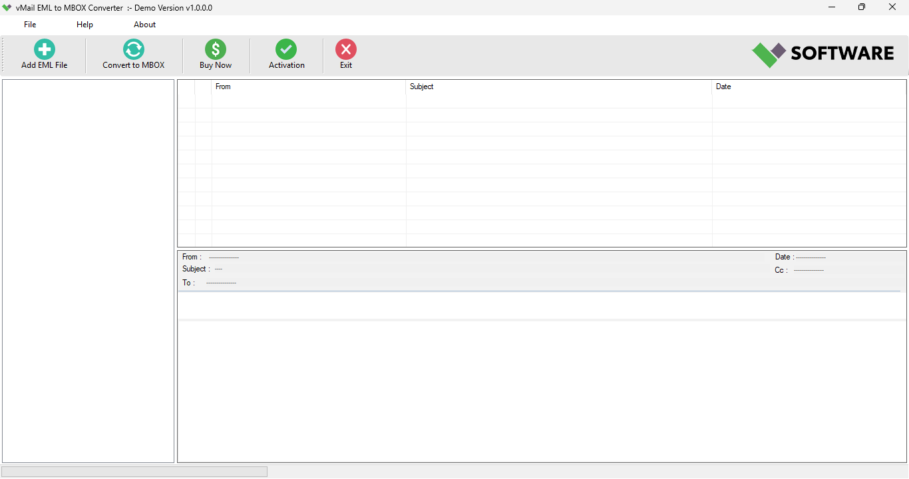Activate the Convert to MBOX toolbar button

(x=133, y=55)
